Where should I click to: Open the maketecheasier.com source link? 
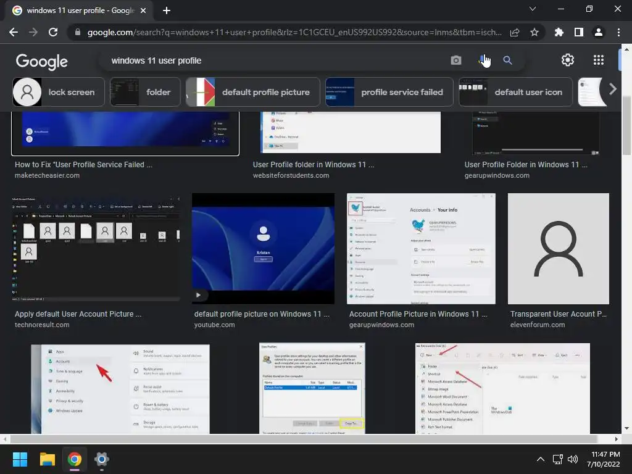47,175
